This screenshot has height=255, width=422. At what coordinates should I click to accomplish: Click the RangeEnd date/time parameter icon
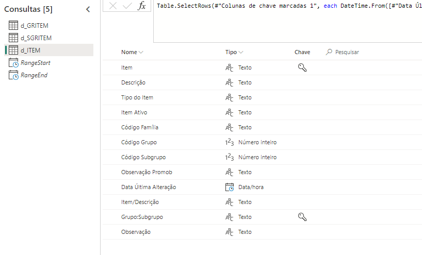point(13,75)
